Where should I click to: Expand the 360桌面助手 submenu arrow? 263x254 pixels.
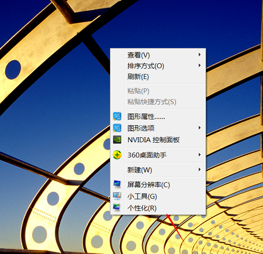point(200,154)
